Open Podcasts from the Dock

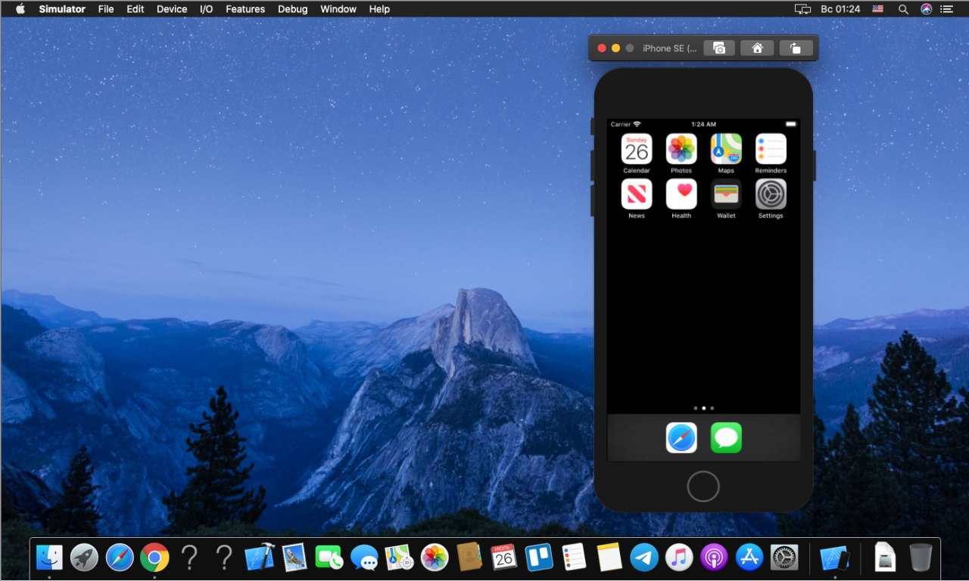click(x=714, y=558)
